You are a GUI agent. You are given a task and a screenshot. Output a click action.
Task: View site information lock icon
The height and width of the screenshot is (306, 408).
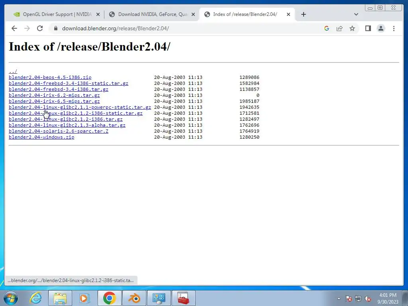[x=56, y=28]
